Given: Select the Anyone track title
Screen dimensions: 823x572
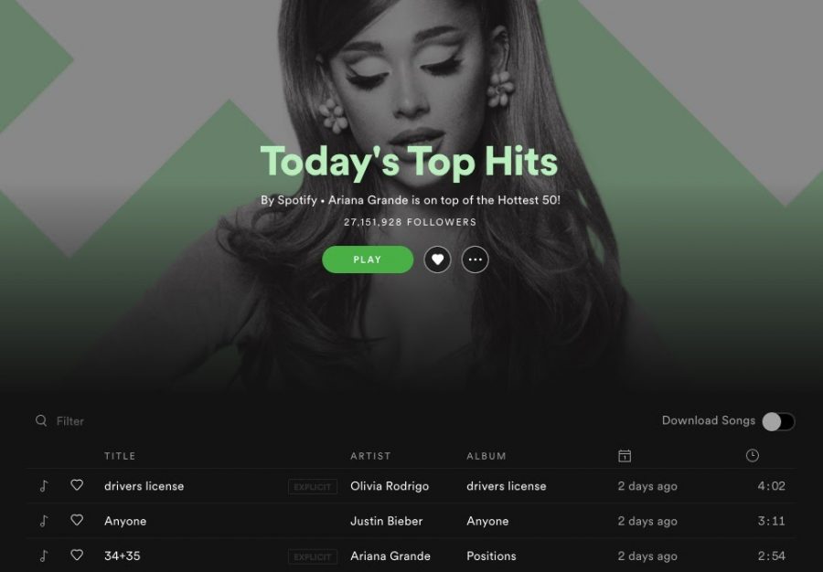Looking at the screenshot, I should click(125, 521).
